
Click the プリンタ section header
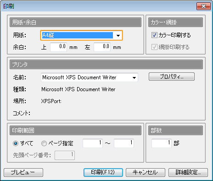[x=106, y=65]
